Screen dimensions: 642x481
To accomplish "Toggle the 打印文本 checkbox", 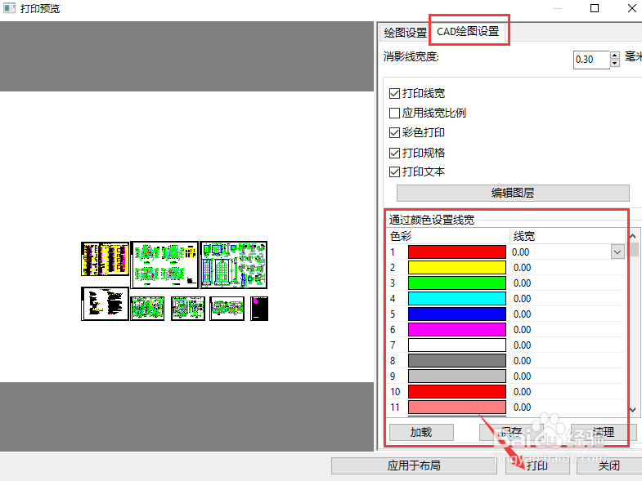I will [x=394, y=171].
